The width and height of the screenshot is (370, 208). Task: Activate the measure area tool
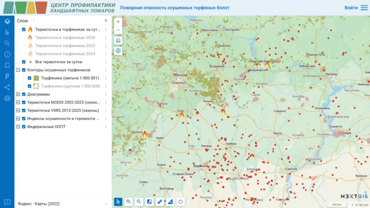click(170, 201)
